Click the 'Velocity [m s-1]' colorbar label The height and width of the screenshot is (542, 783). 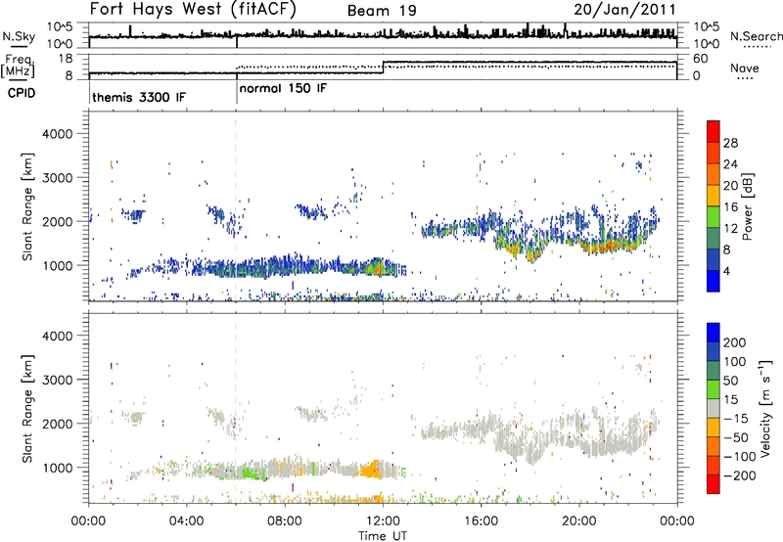[x=764, y=408]
